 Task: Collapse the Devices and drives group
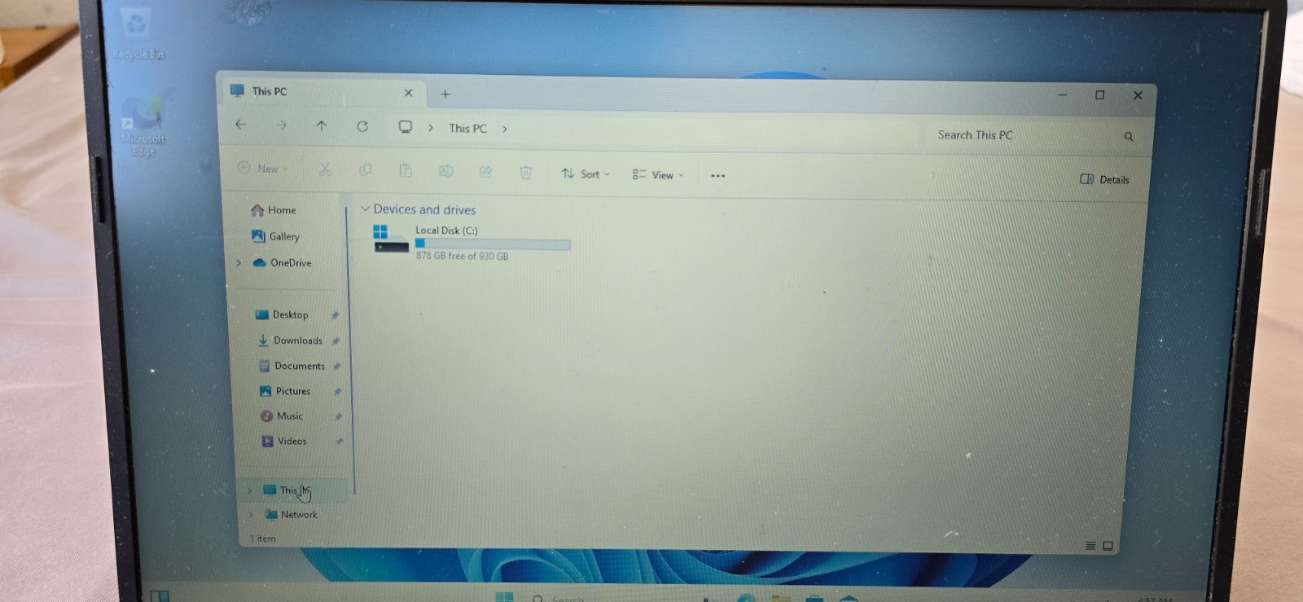point(366,209)
